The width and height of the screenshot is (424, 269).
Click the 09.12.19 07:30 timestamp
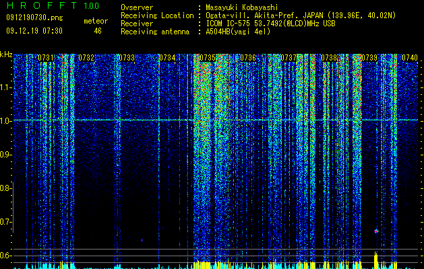[34, 31]
